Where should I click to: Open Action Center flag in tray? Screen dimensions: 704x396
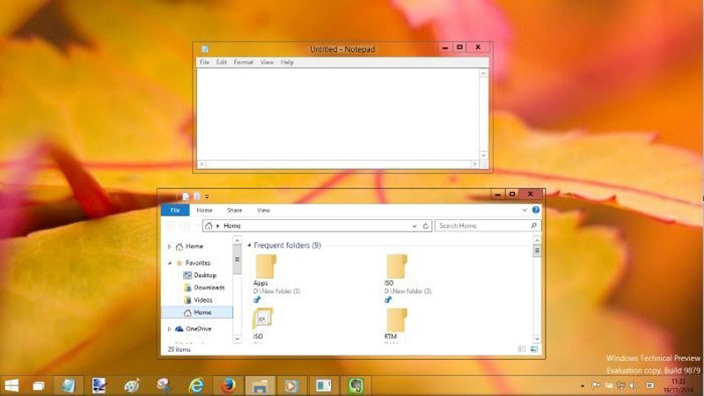[596, 385]
